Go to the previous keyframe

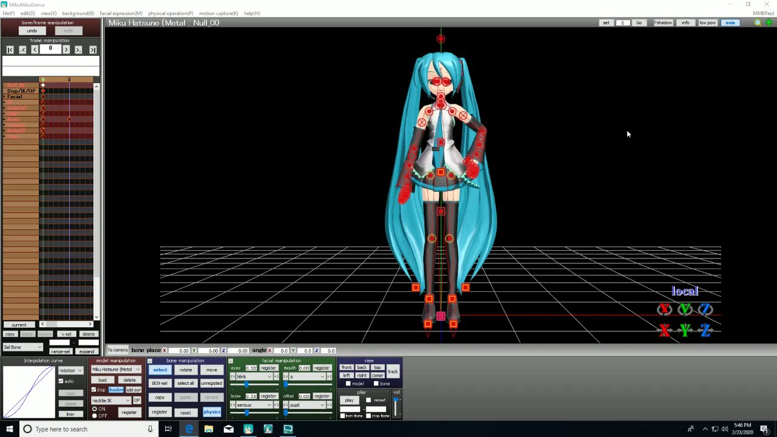coord(22,50)
